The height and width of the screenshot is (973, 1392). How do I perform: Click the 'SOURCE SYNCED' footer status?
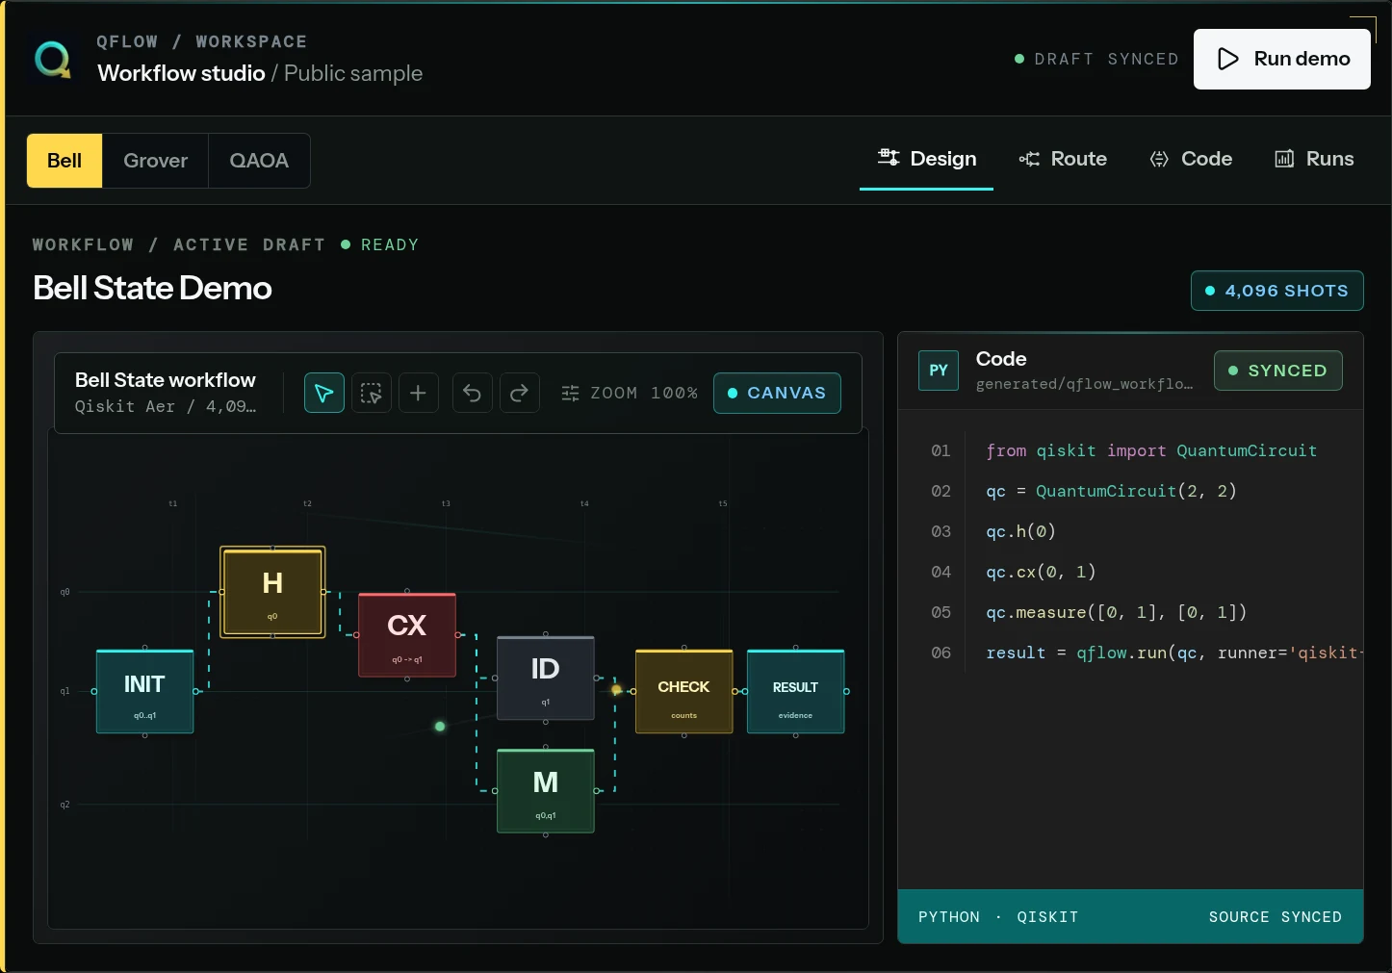point(1276,917)
